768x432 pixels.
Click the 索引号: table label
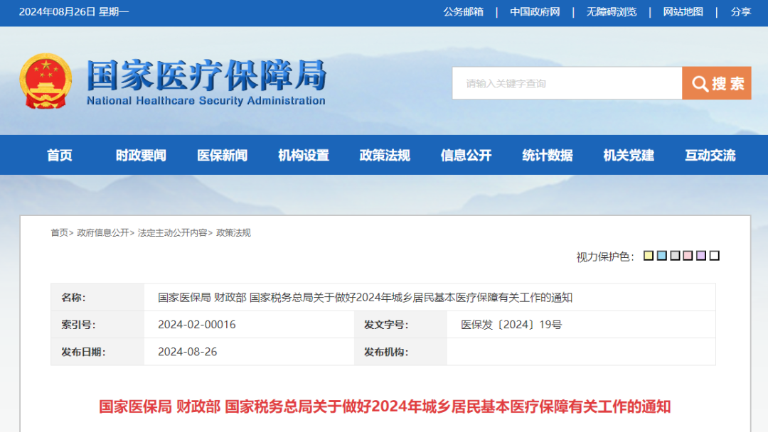coord(78,325)
